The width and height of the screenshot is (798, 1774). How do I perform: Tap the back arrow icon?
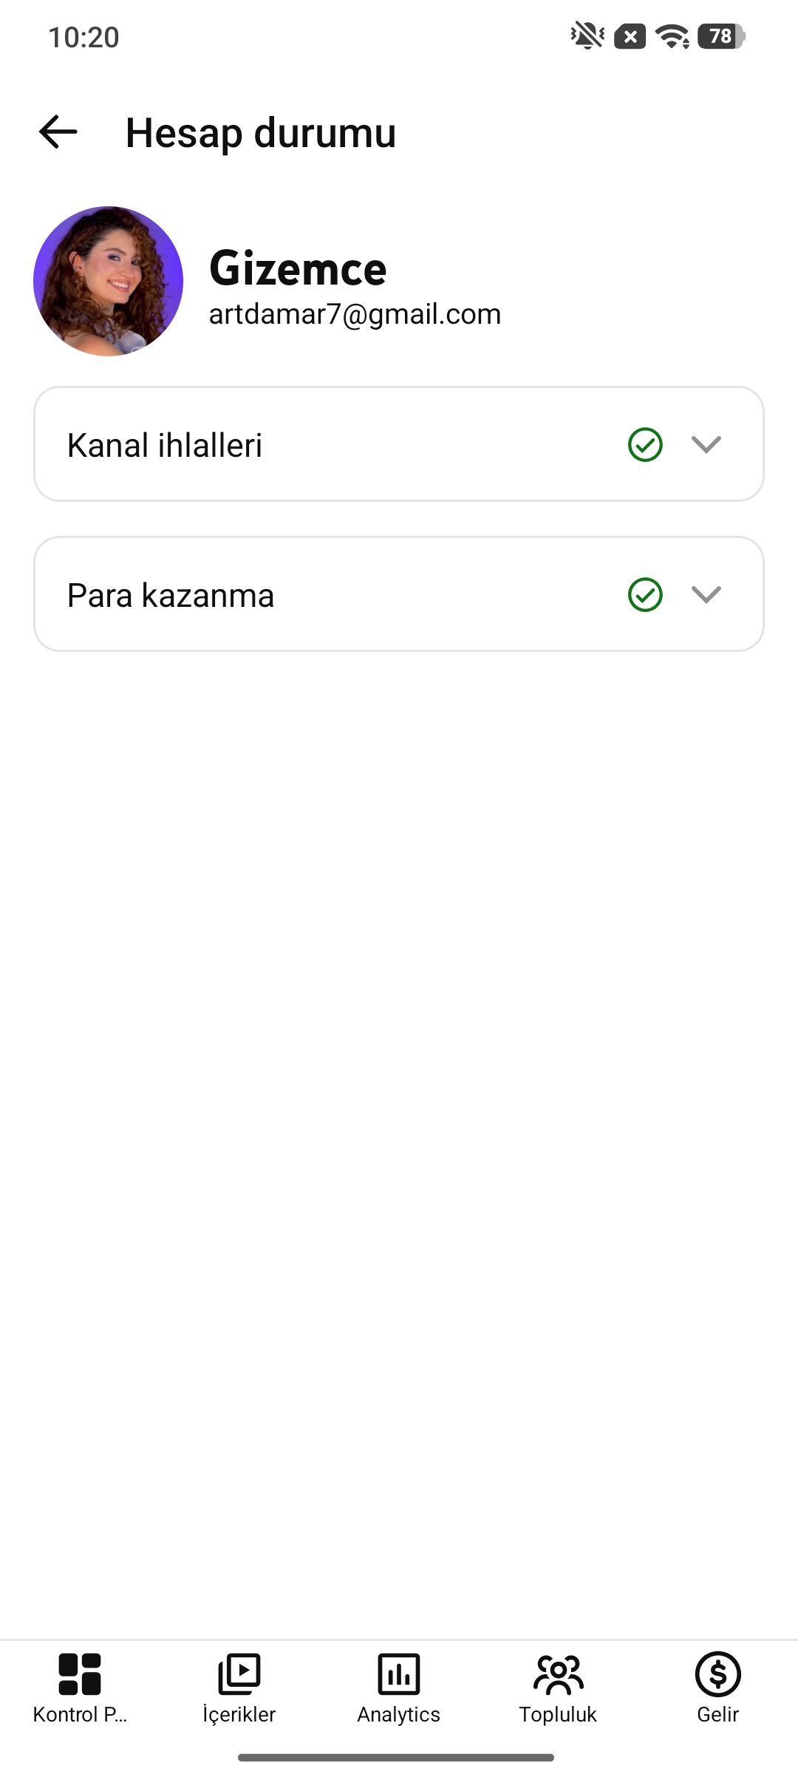pos(58,132)
